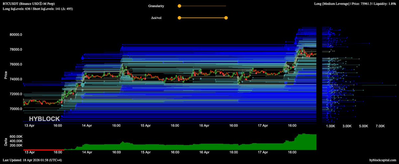Image resolution: width=399 pixels, height=164 pixels.
Task: Click the 80000.0 price axis label
Action: pos(16,35)
